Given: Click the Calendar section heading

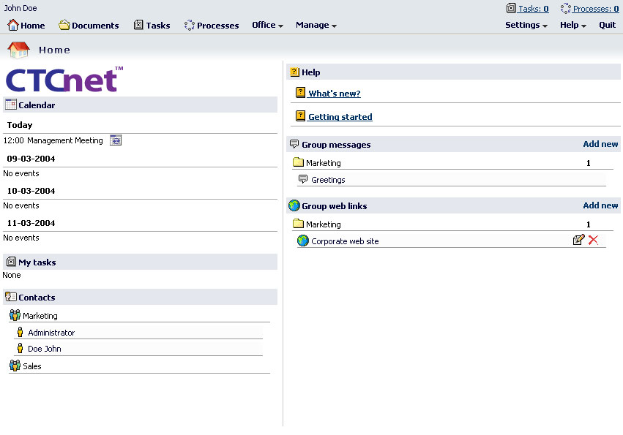Looking at the screenshot, I should (x=37, y=105).
